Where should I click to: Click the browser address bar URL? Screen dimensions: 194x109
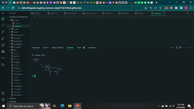click(x=51, y=8)
